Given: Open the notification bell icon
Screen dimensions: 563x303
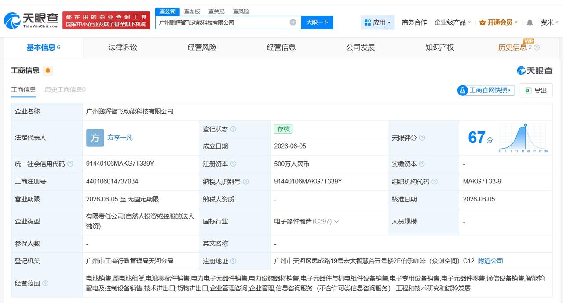Looking at the screenshot, I should pos(530,22).
